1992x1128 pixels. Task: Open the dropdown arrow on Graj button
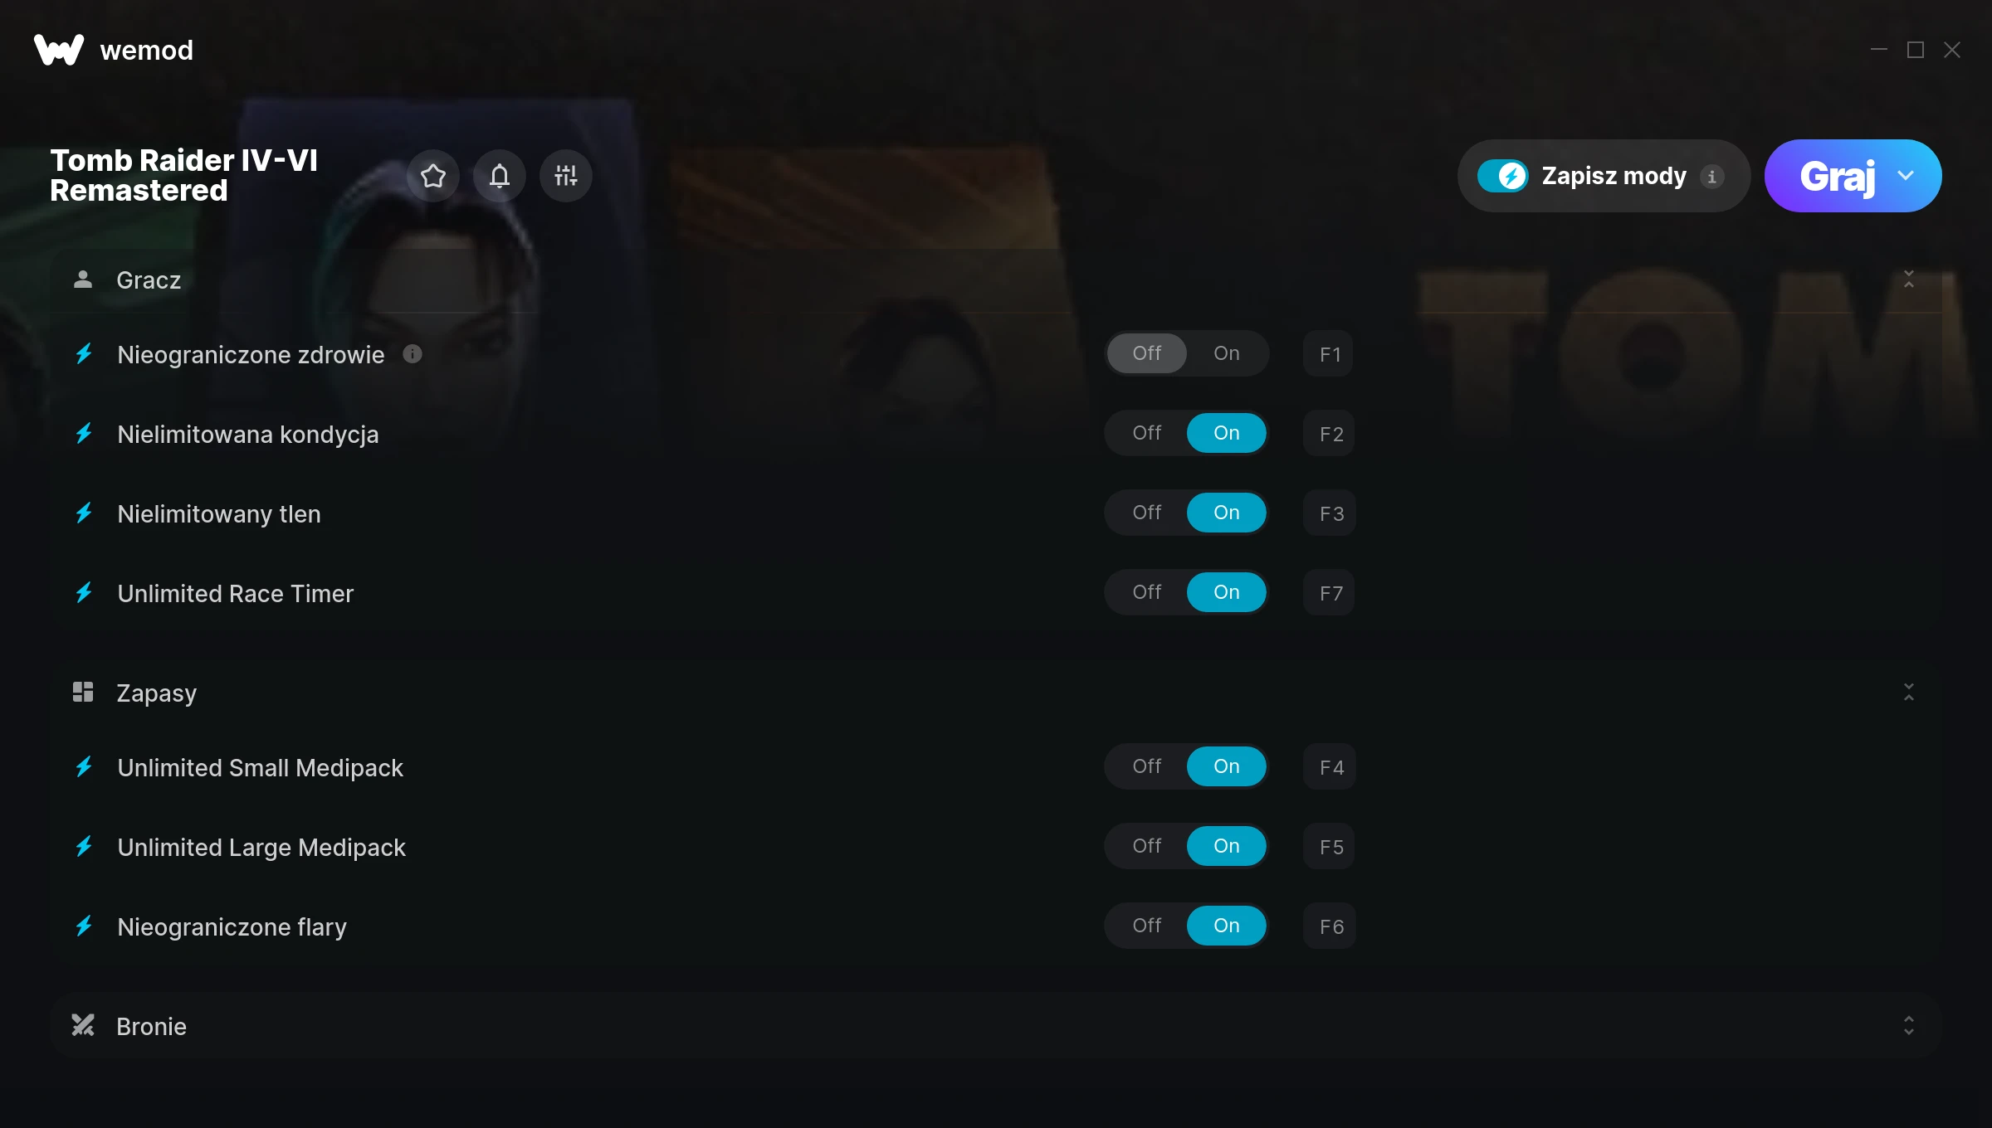(1906, 176)
